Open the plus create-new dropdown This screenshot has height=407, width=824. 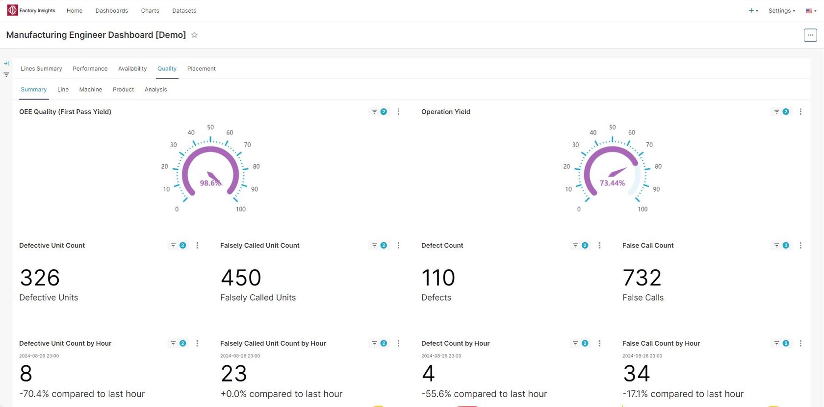tap(753, 11)
